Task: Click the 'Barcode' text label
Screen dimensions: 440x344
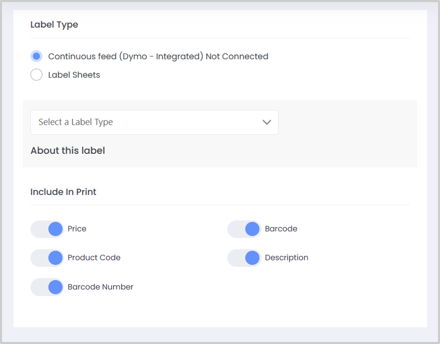Action: pos(281,229)
